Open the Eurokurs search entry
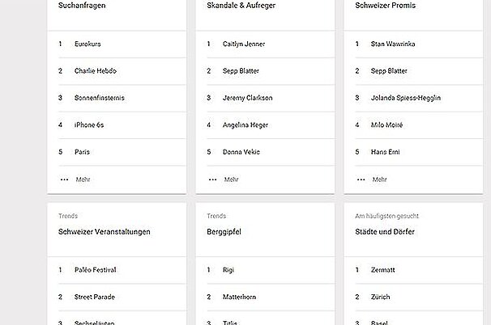This screenshot has width=491, height=325. coord(88,44)
